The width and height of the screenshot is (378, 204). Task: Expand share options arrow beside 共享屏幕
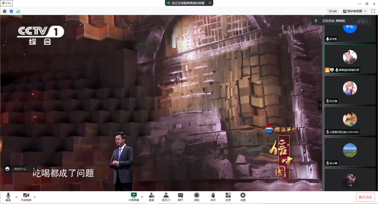[142, 197]
